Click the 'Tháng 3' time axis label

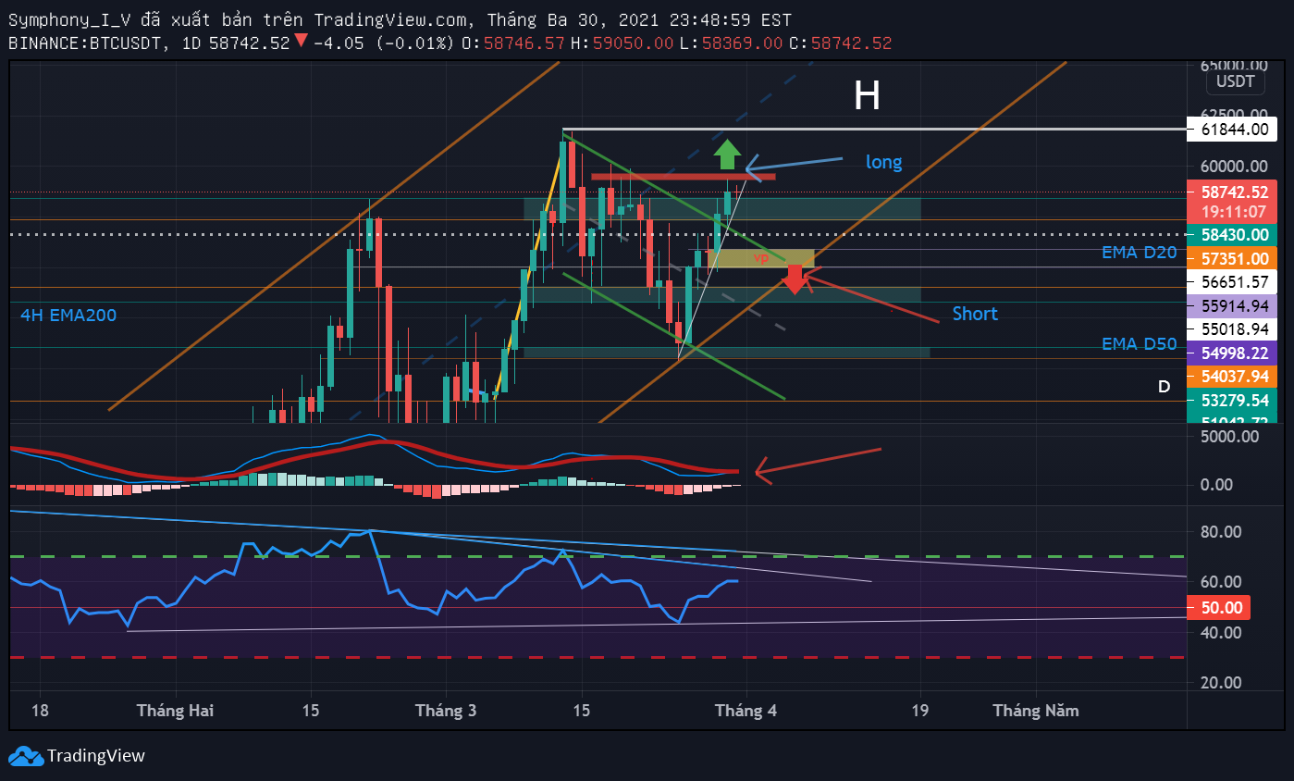click(x=446, y=711)
